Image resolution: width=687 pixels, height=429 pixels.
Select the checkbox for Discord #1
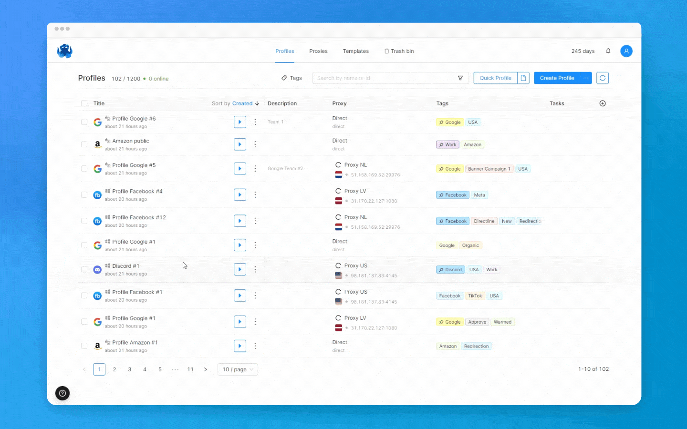click(x=84, y=269)
